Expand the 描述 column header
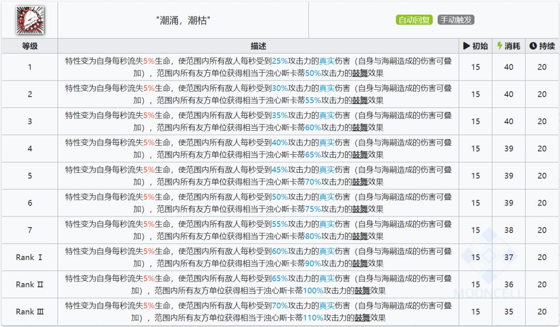The height and width of the screenshot is (327, 560). pyautogui.click(x=257, y=46)
